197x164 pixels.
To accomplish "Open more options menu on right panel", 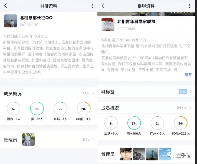I will [189, 6].
